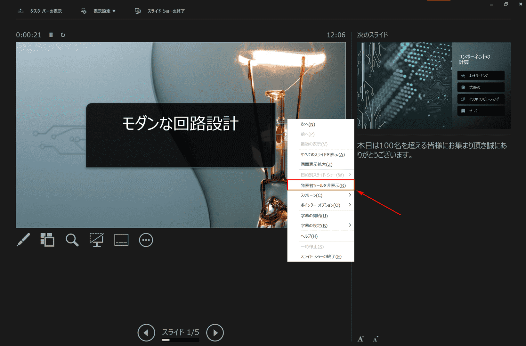Click the pen and laser pointer tools icon

pyautogui.click(x=23, y=240)
